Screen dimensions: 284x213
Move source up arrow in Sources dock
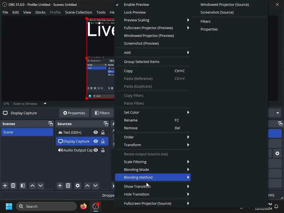click(87, 186)
